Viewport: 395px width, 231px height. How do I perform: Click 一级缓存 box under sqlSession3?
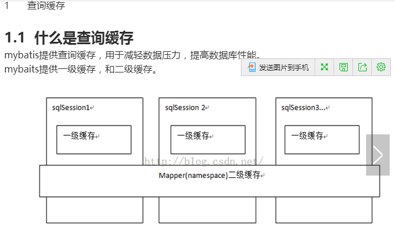point(322,140)
